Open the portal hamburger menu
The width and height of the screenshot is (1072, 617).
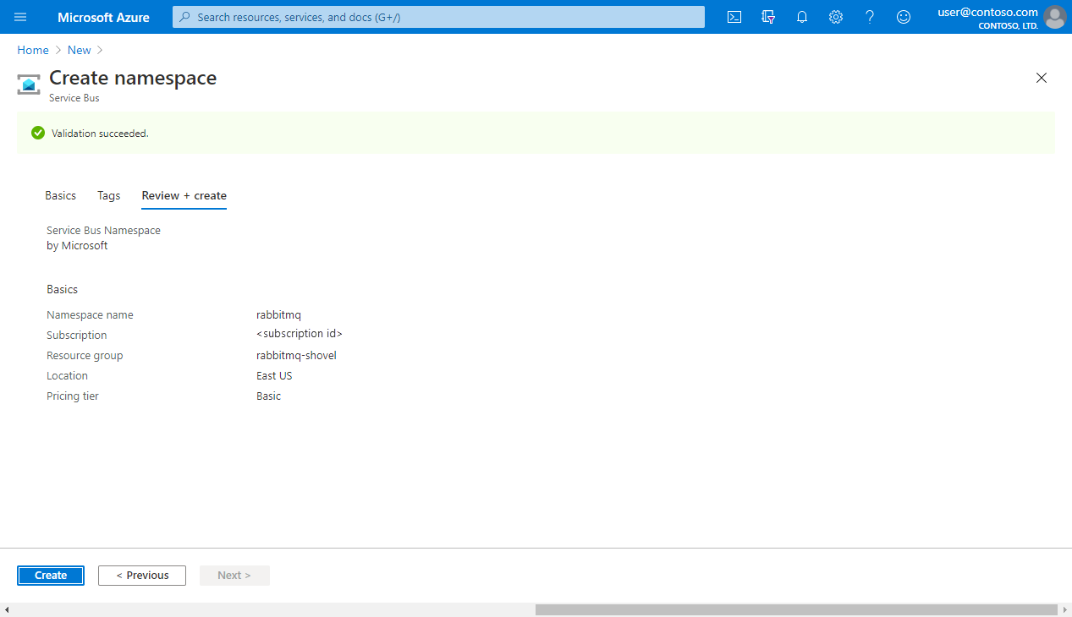coord(19,17)
